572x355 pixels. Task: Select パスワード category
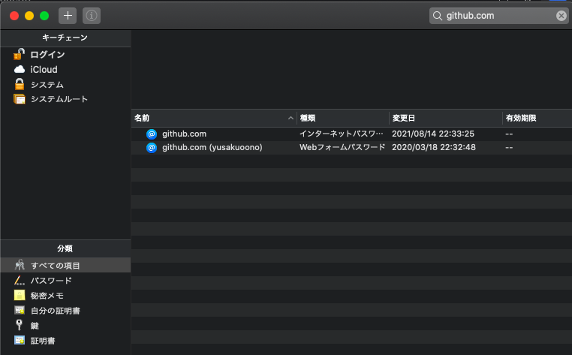tap(65, 280)
